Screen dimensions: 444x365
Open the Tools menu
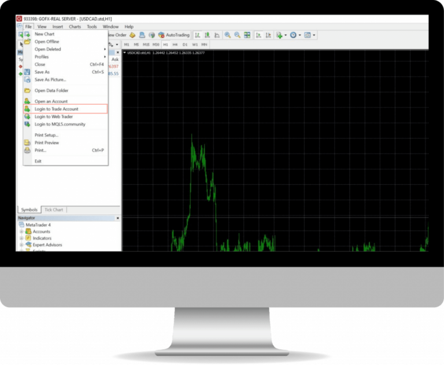(92, 27)
